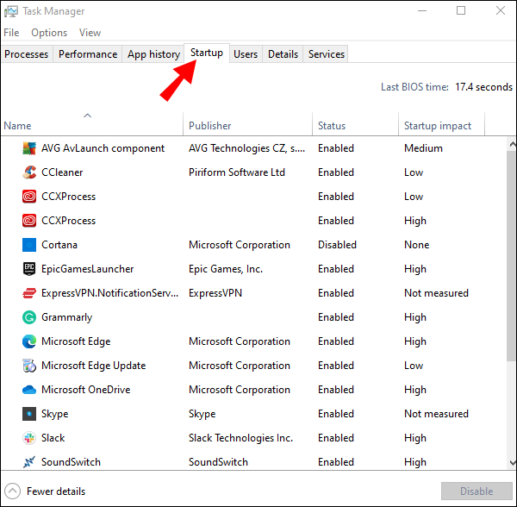The image size is (517, 507).
Task: Switch to the Processes tab
Action: pos(27,54)
